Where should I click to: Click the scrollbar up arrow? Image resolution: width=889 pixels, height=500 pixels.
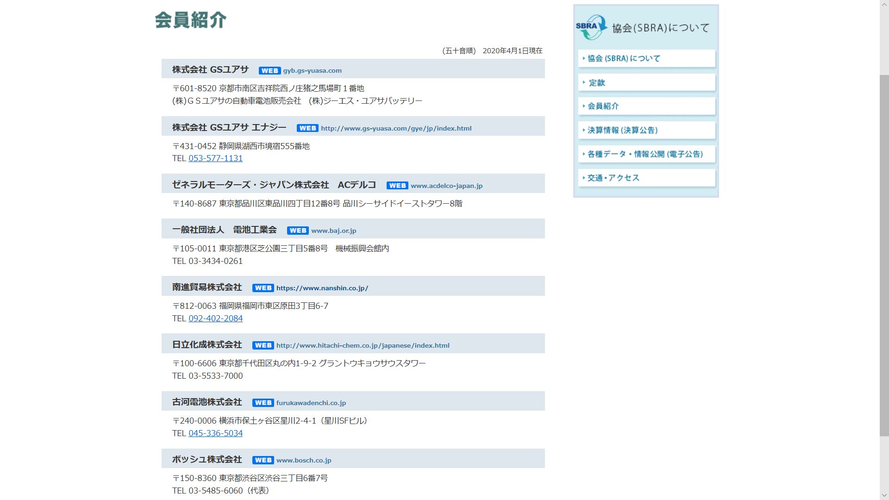pyautogui.click(x=884, y=4)
